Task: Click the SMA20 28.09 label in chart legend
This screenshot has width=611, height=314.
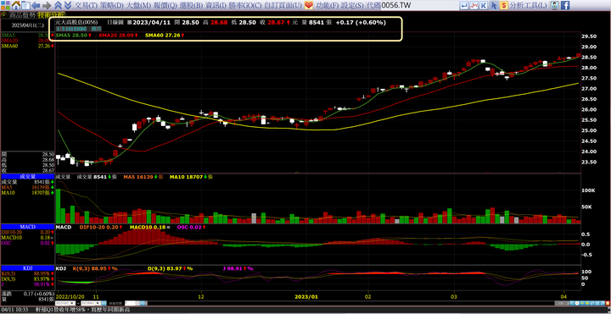Action: [117, 36]
